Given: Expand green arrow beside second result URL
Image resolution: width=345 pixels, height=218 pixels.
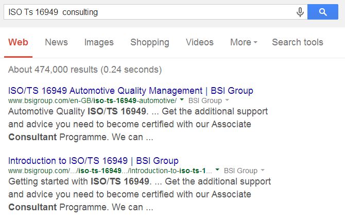Looking at the screenshot, I should (218, 170).
